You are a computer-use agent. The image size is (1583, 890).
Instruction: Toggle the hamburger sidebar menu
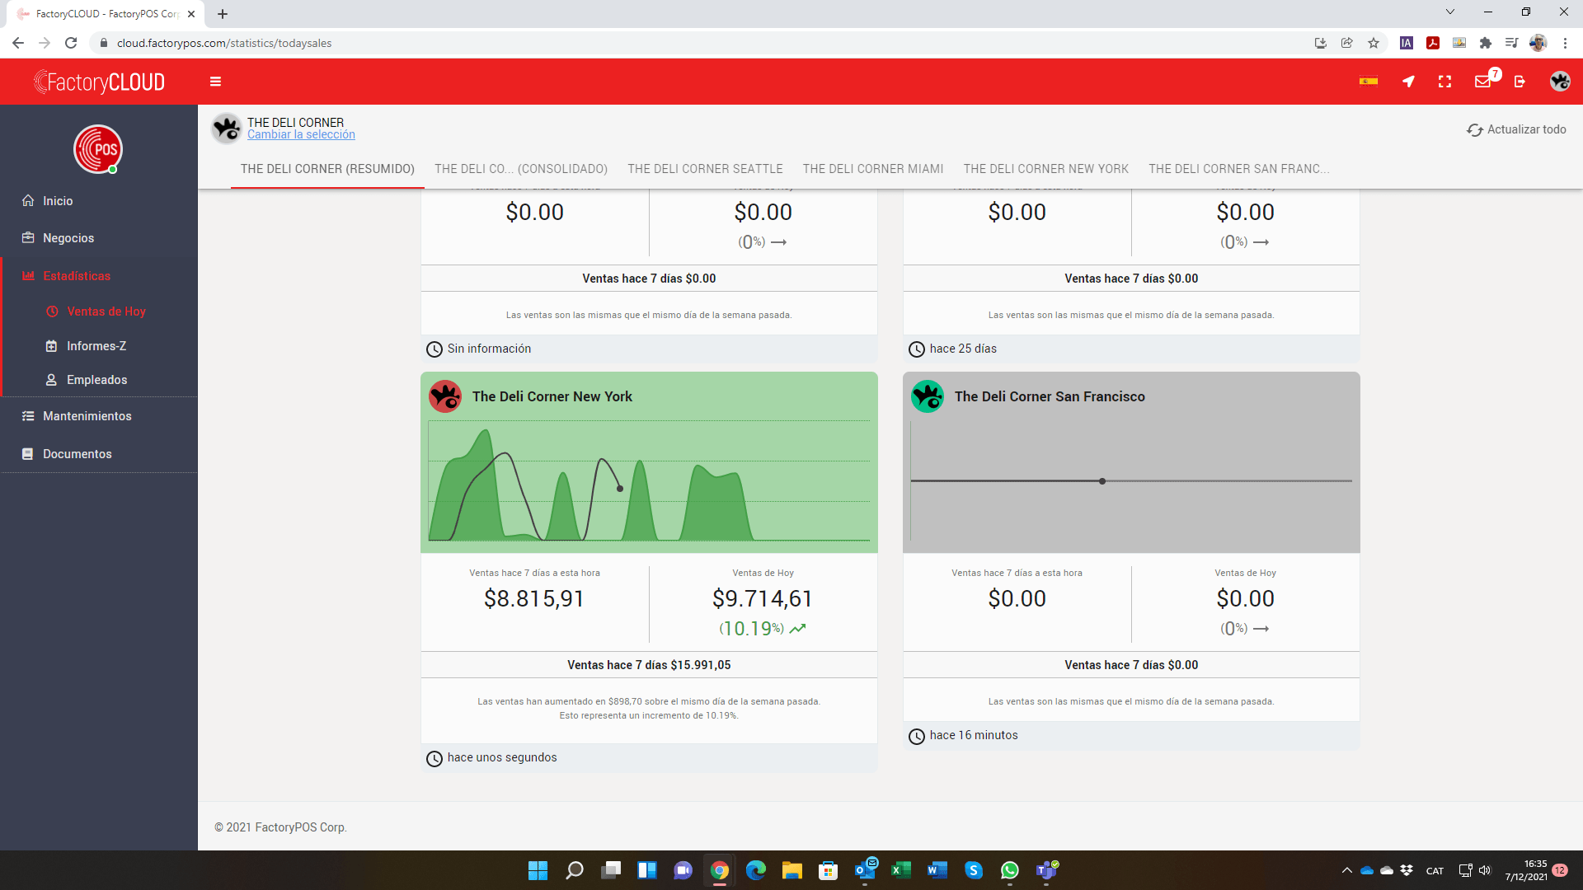click(215, 82)
